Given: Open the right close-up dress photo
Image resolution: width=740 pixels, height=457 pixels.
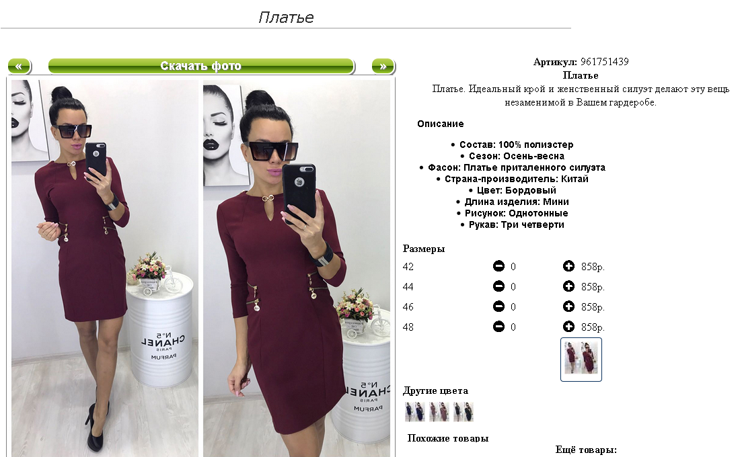Looking at the screenshot, I should point(297,268).
